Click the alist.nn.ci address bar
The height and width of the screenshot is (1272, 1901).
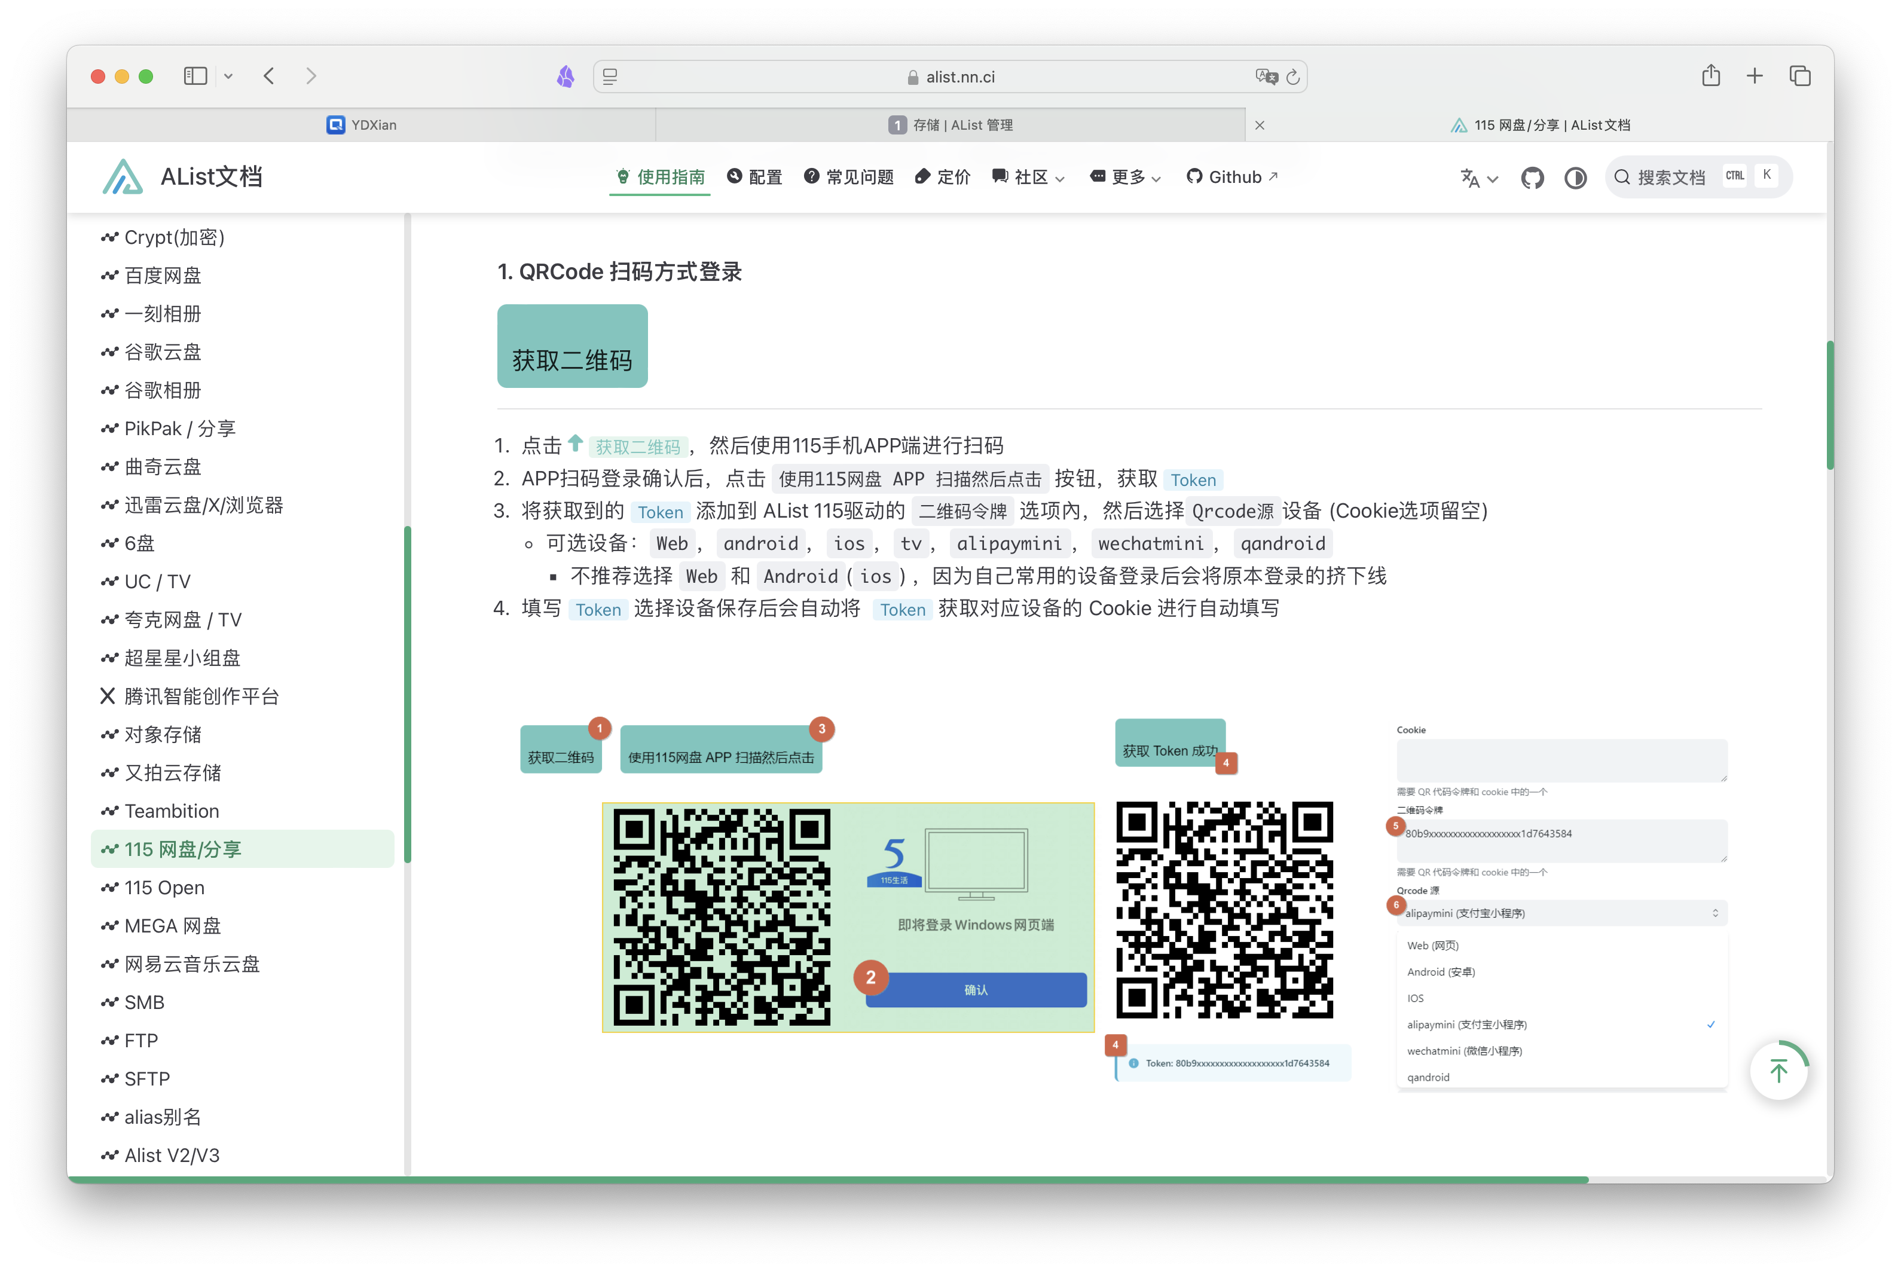tap(950, 77)
